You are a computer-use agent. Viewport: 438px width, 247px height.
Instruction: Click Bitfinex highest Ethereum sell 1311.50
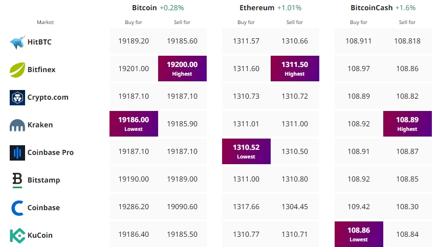tap(295, 69)
